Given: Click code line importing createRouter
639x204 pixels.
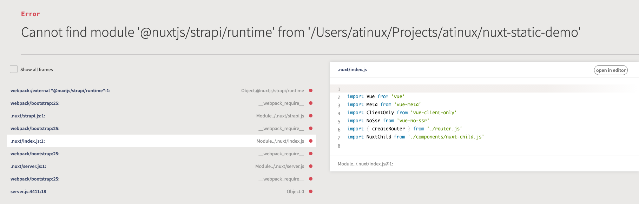Looking at the screenshot, I should [404, 129].
